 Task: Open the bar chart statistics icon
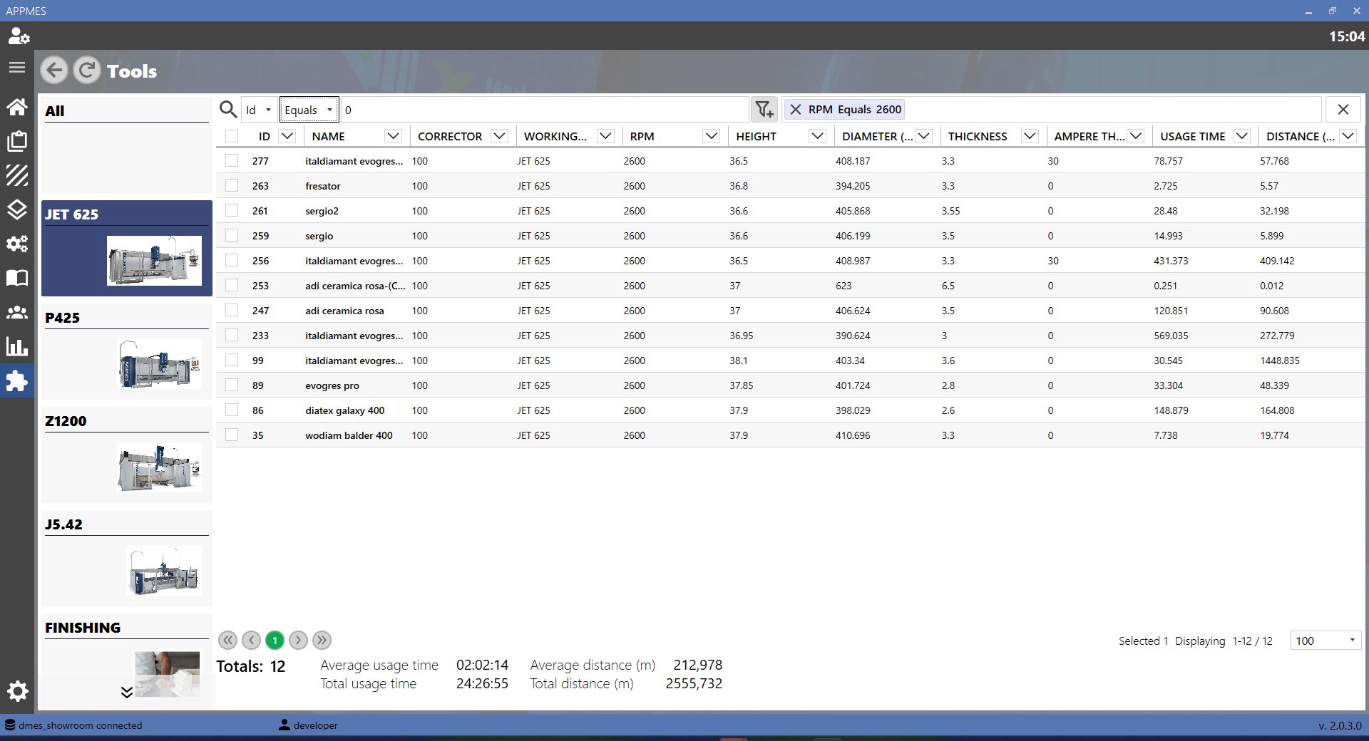[17, 347]
